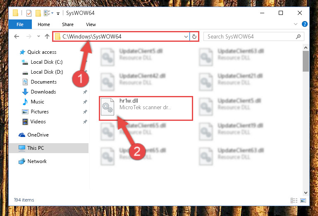The height and width of the screenshot is (216, 318).
Task: Click the Back navigation arrow
Action: [17, 36]
